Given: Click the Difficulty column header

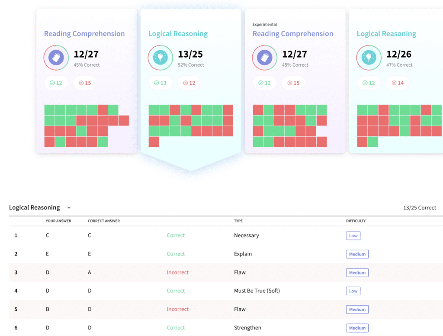Looking at the screenshot, I should pyautogui.click(x=356, y=221).
